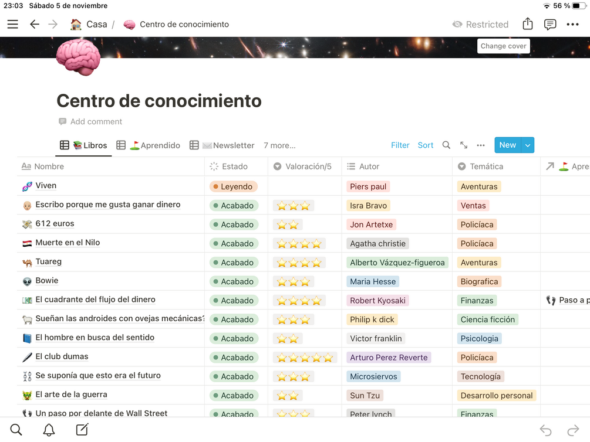Switch to the Aprendido view tab
This screenshot has height=442, width=590.
149,145
